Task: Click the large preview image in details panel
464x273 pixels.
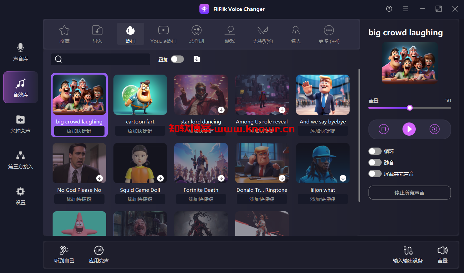Action: (409, 62)
